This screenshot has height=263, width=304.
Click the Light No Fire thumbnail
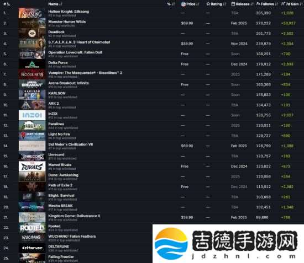tap(32, 136)
